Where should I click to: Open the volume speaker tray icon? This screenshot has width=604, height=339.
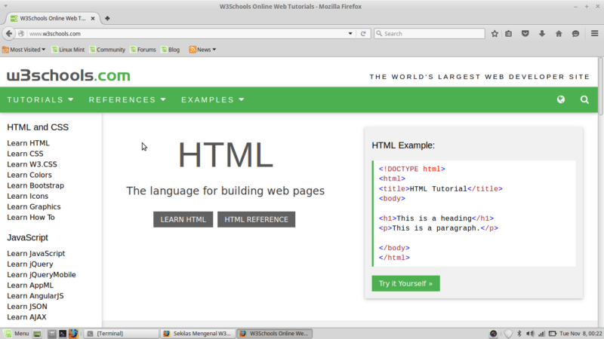coord(530,334)
